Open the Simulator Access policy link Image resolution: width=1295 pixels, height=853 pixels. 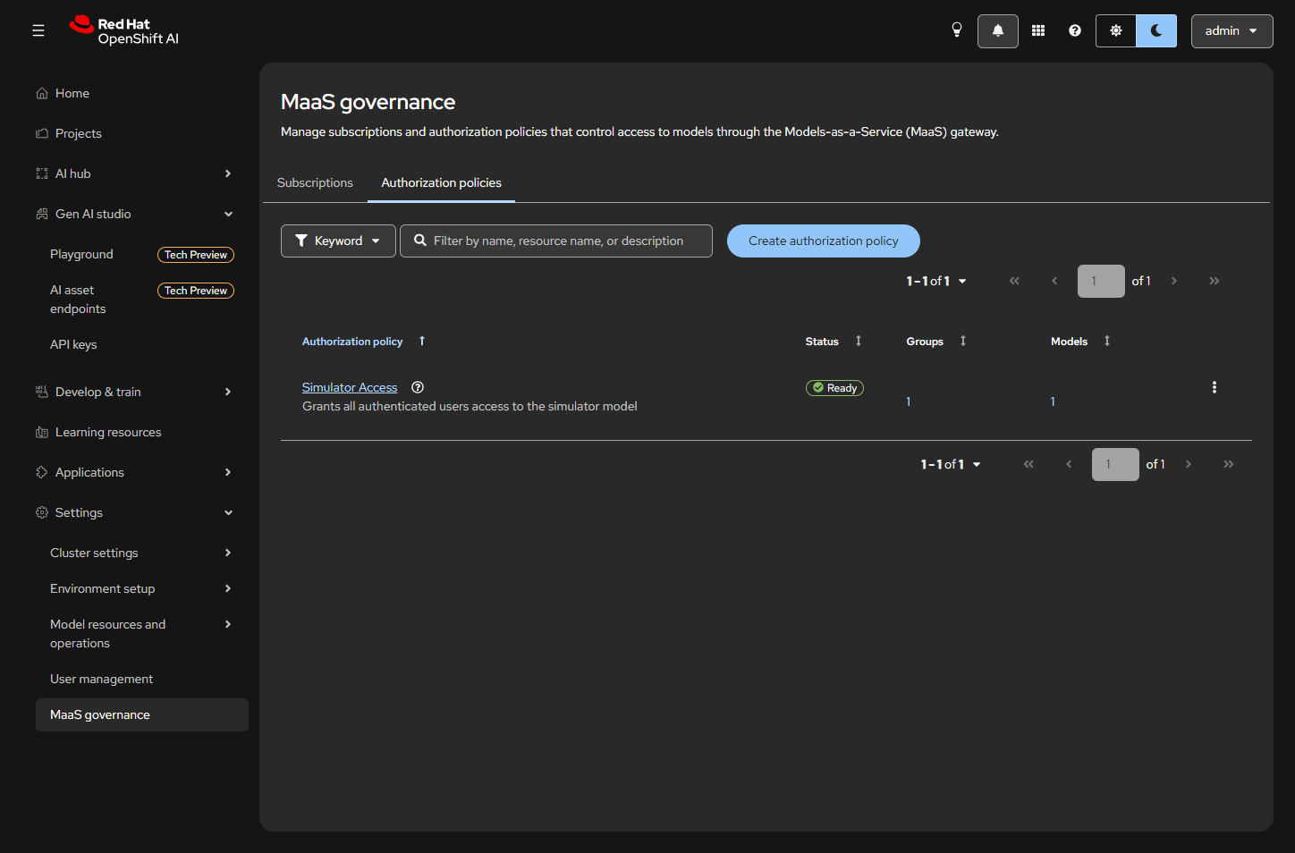(x=350, y=387)
